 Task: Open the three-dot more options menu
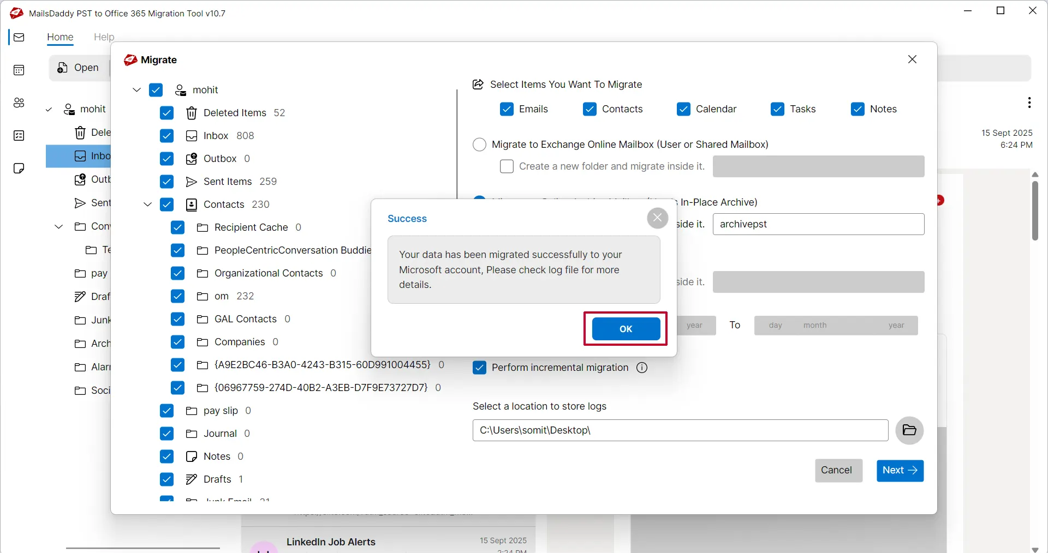click(1029, 103)
